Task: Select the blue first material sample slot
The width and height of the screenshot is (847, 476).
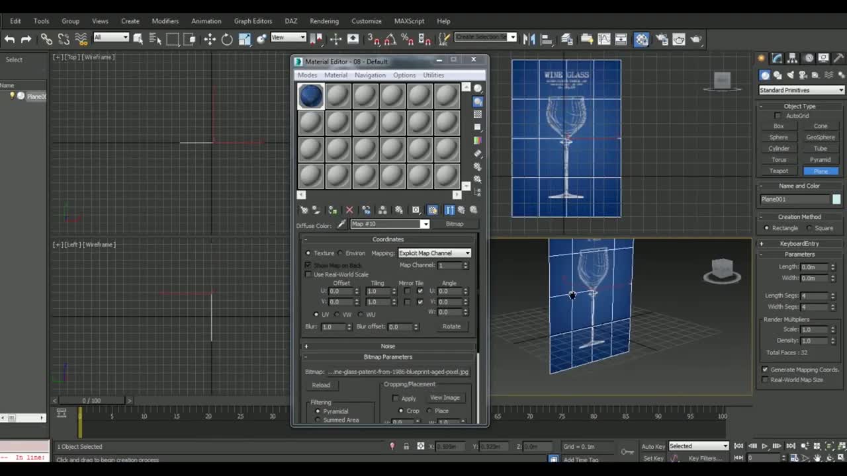Action: 310,96
